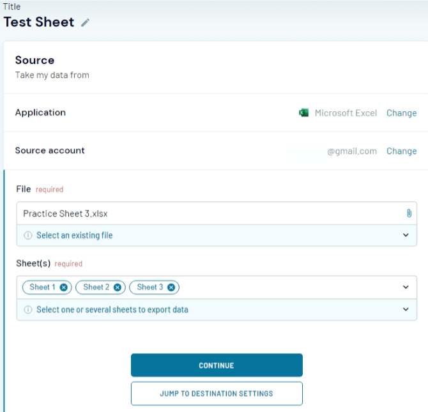Click the pencil icon to edit title
The width and height of the screenshot is (428, 412).
click(86, 22)
